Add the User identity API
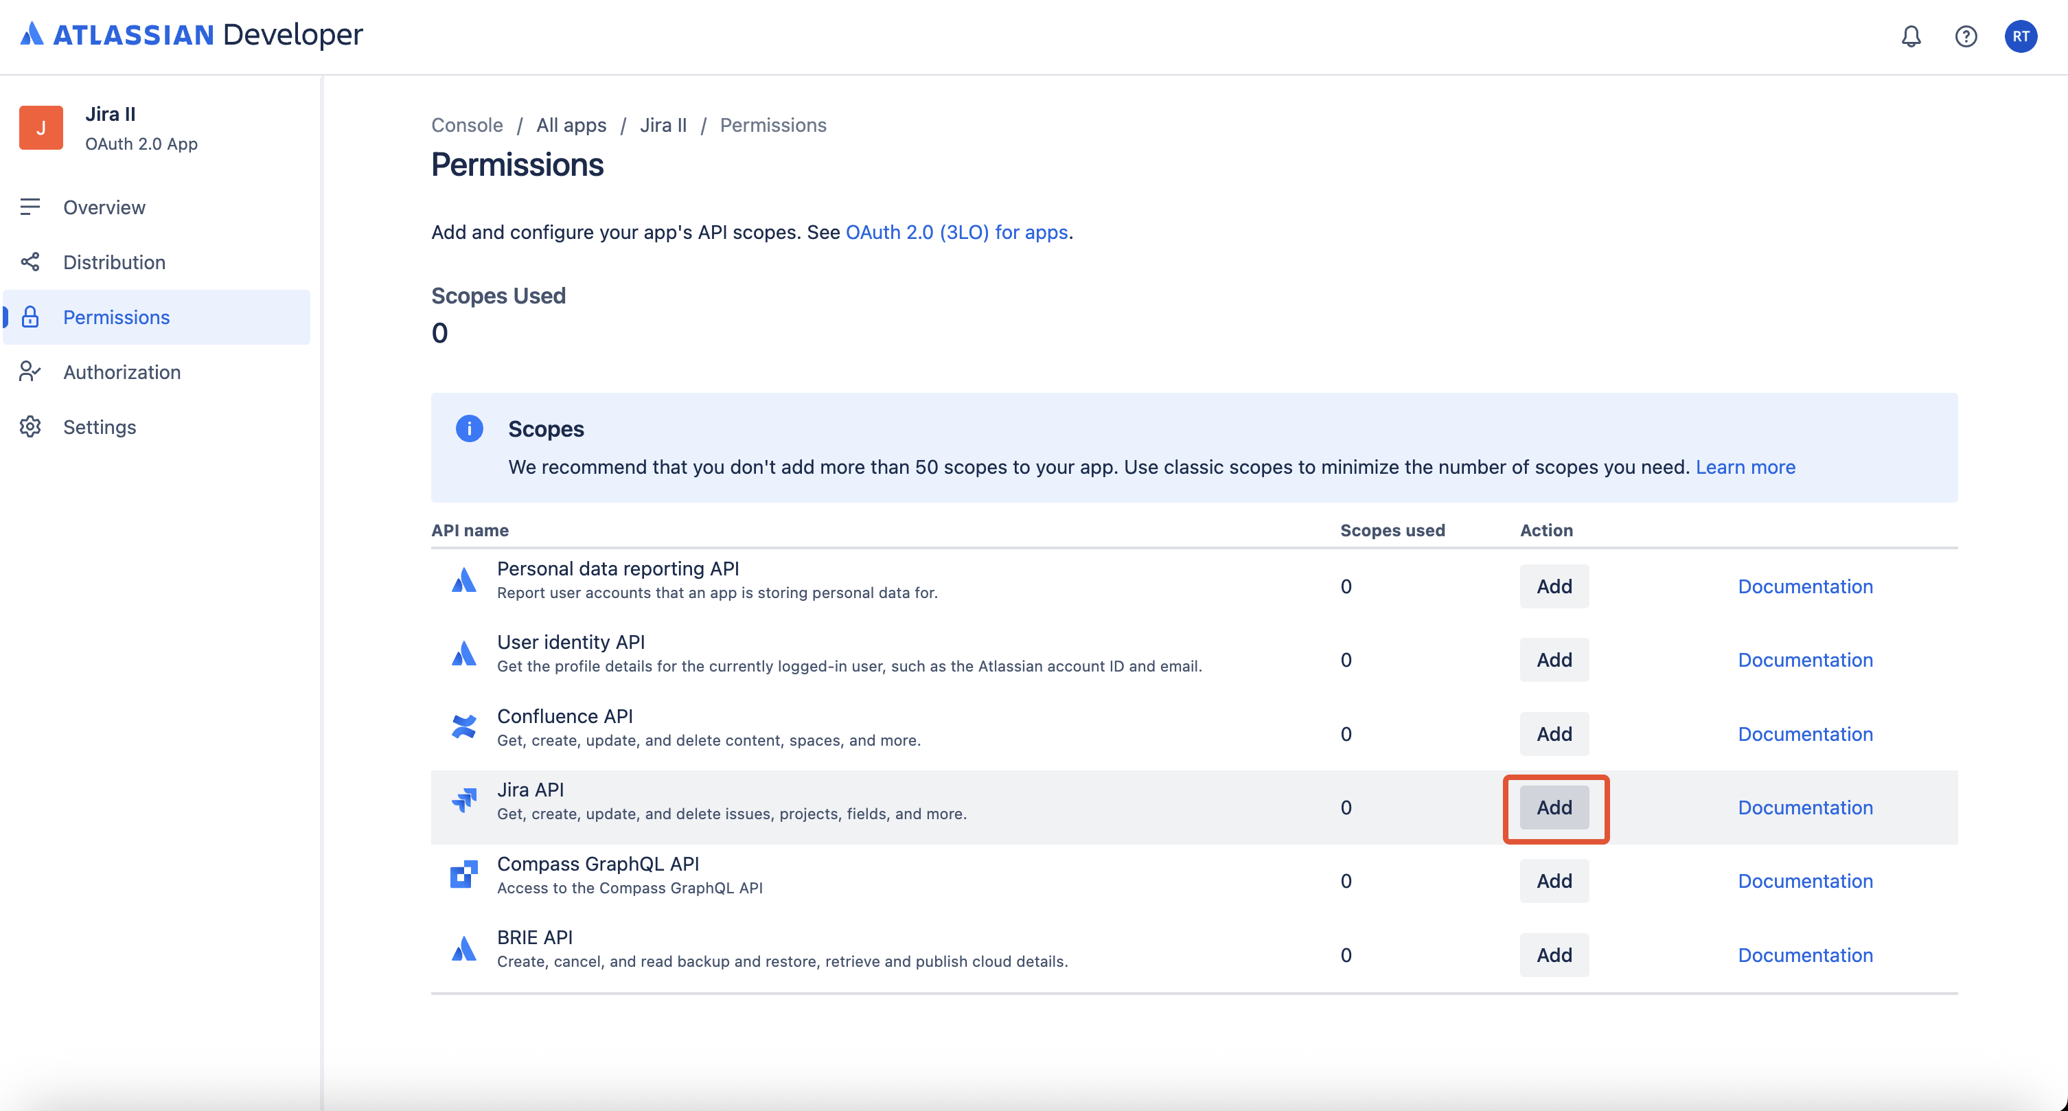The width and height of the screenshot is (2068, 1111). [1554, 660]
